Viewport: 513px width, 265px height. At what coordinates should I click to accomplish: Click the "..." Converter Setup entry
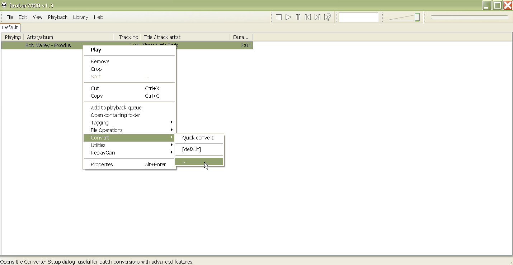point(199,162)
